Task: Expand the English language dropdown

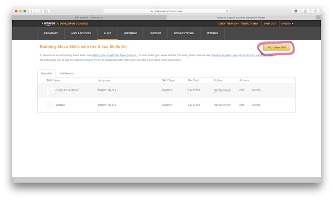Action: (287, 23)
